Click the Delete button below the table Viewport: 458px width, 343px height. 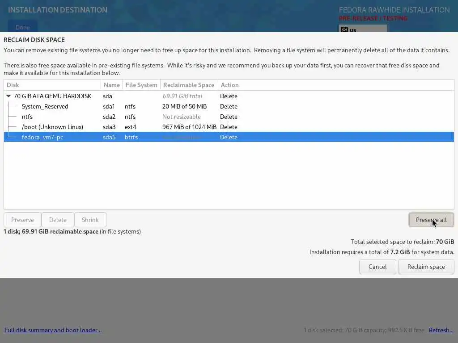click(58, 220)
